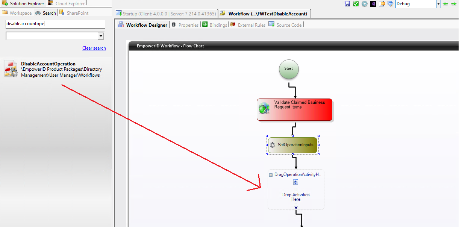Click the Startup tab monitor icon

point(119,14)
